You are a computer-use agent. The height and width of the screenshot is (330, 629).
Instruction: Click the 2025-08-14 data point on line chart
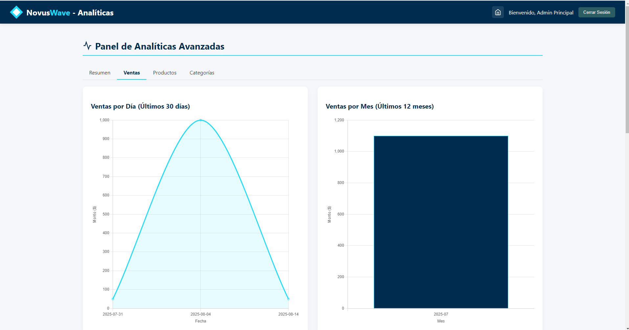288,299
